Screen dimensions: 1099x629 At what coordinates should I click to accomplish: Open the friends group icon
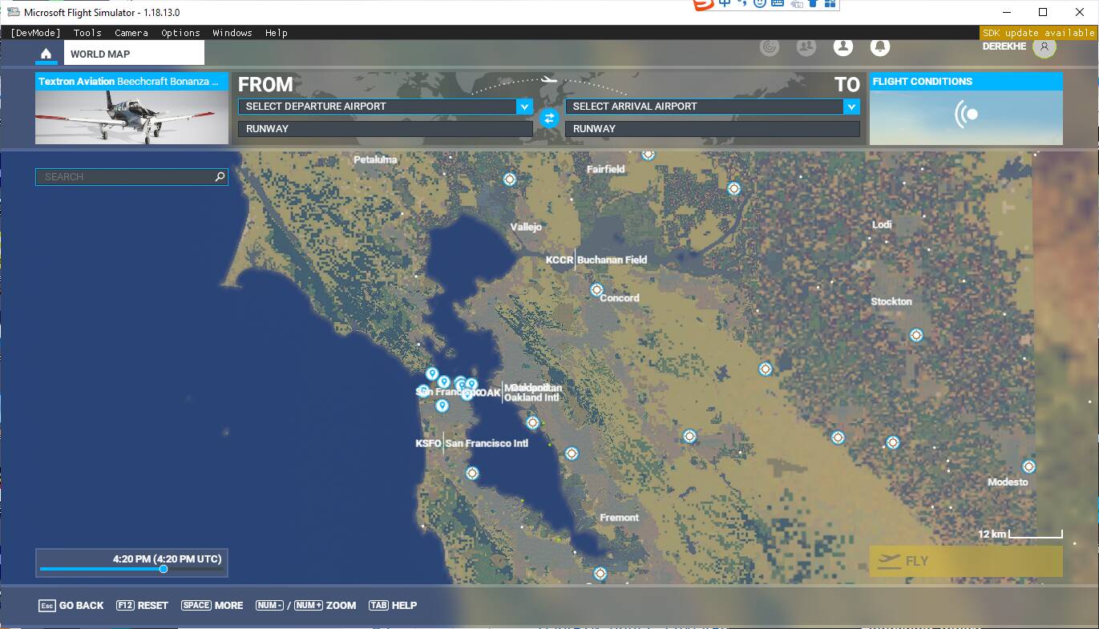coord(806,47)
